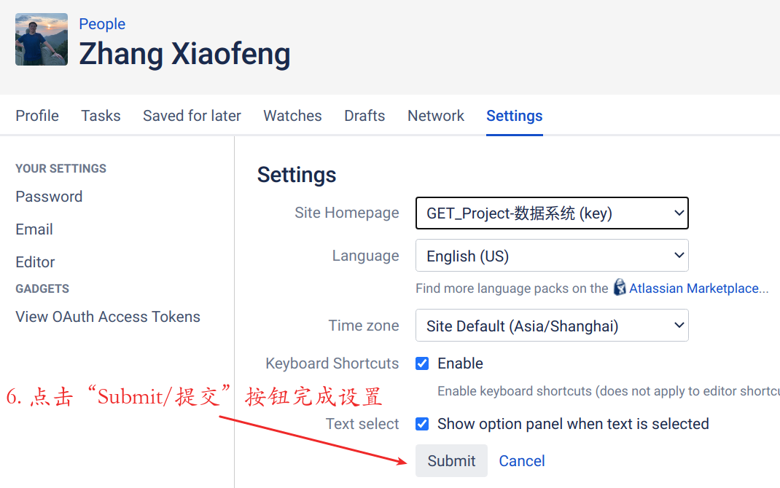Click the Atlassian Marketplace icon
Screen dimensions: 780x488
pos(620,288)
